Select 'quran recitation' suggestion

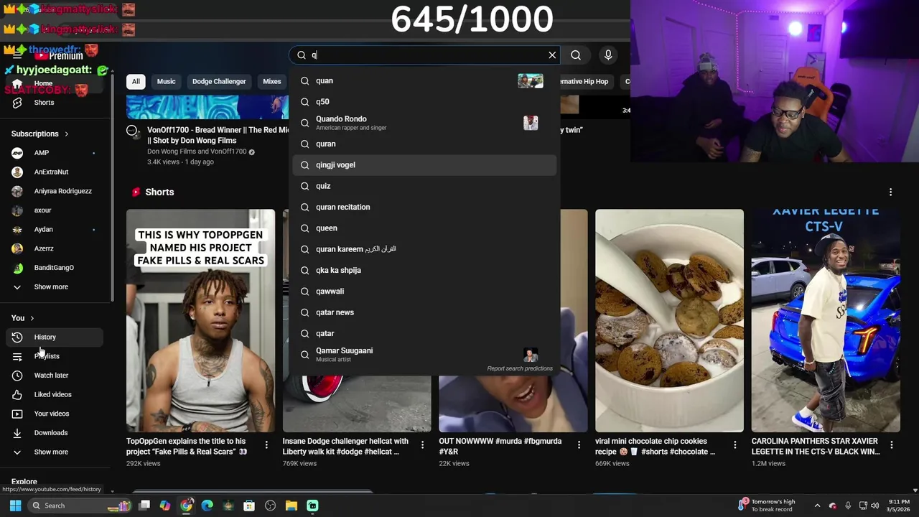point(424,207)
